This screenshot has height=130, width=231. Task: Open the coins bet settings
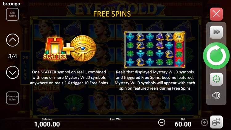(x=216, y=122)
